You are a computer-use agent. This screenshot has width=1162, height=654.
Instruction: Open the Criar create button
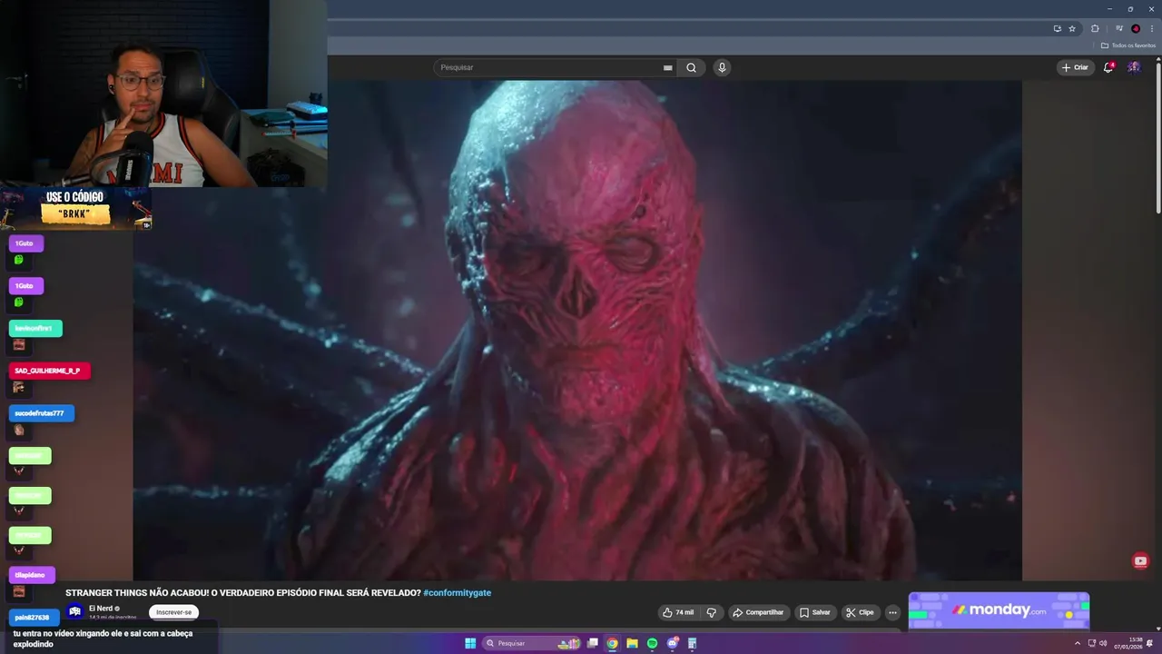click(x=1075, y=67)
